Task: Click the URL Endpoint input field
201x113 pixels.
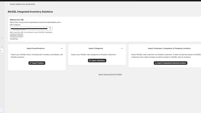Action: [x=31, y=28]
